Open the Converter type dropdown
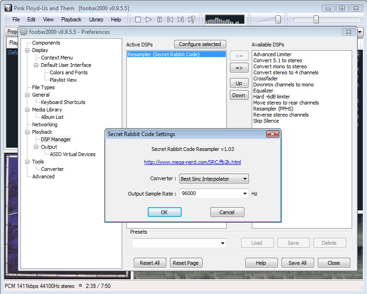The width and height of the screenshot is (367, 294). (214, 179)
